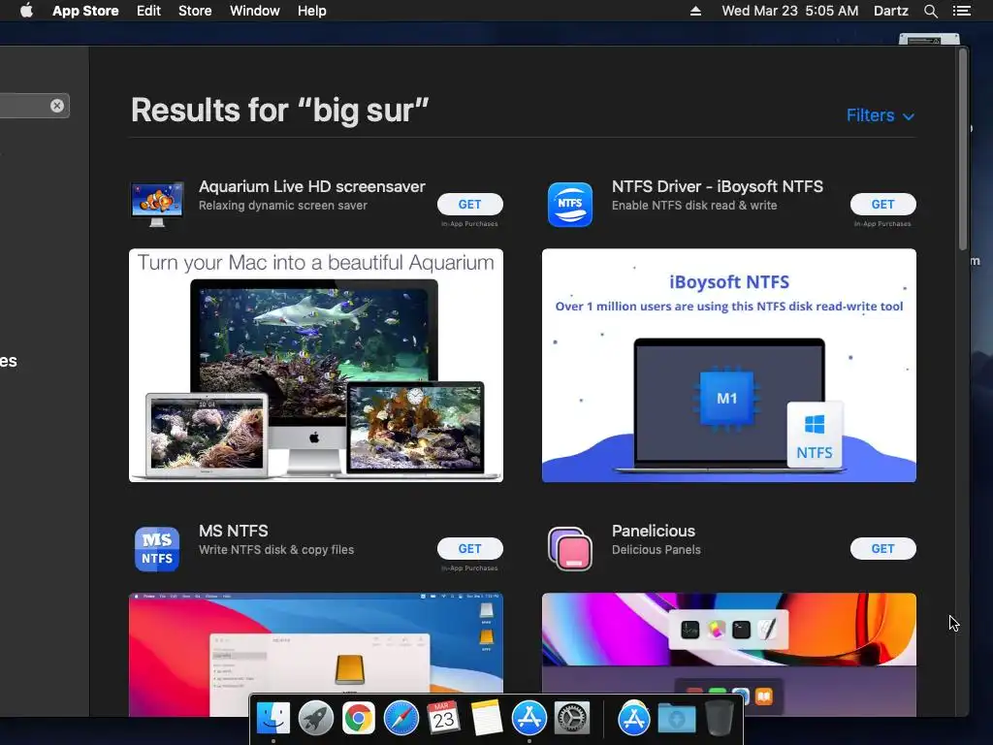Open Launchpad rocket in the Dock

coord(315,719)
